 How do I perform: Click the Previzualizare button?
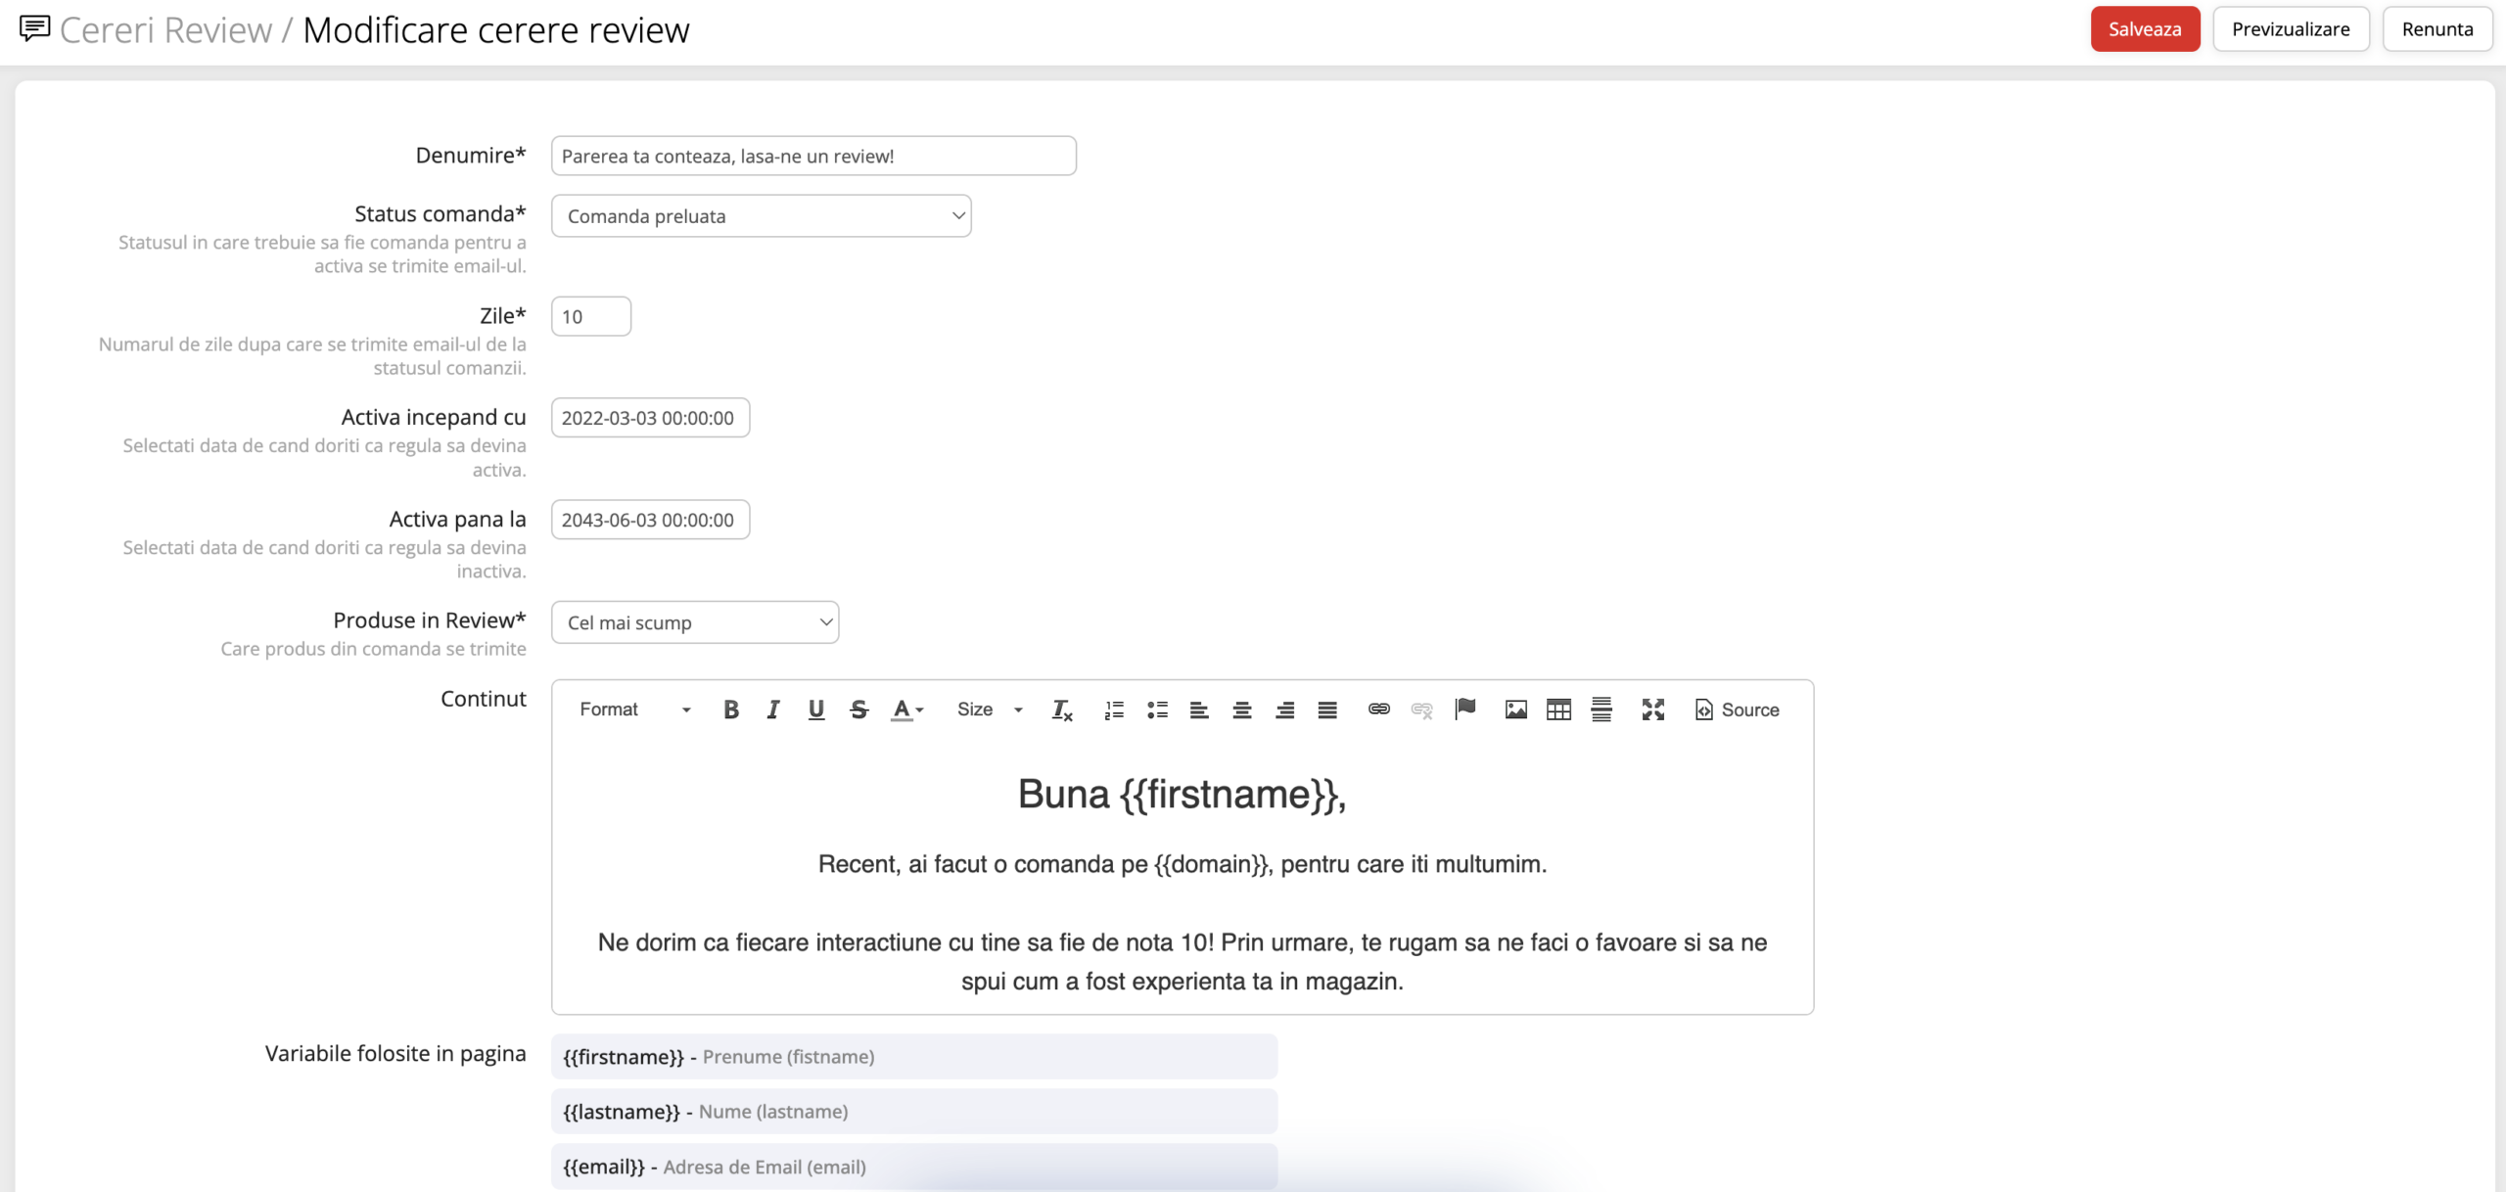pos(2291,29)
